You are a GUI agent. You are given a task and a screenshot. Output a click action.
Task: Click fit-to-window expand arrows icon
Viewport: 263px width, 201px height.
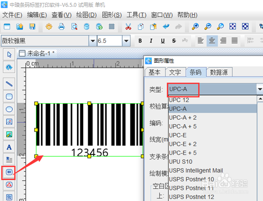pos(233,26)
